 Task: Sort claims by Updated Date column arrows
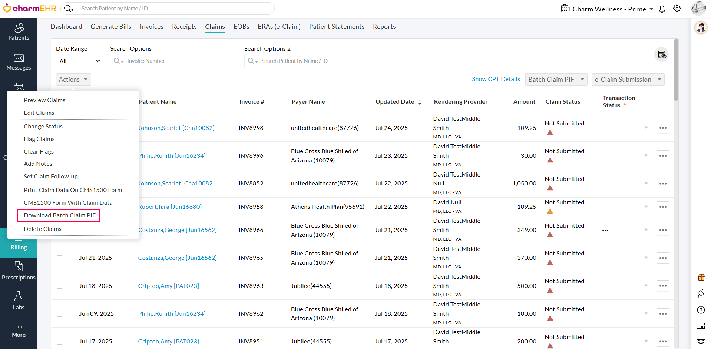[x=419, y=102]
